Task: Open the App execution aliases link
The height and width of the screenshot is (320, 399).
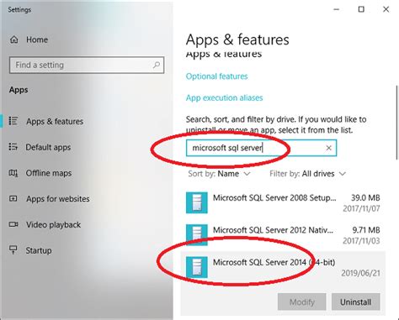Action: (224, 97)
